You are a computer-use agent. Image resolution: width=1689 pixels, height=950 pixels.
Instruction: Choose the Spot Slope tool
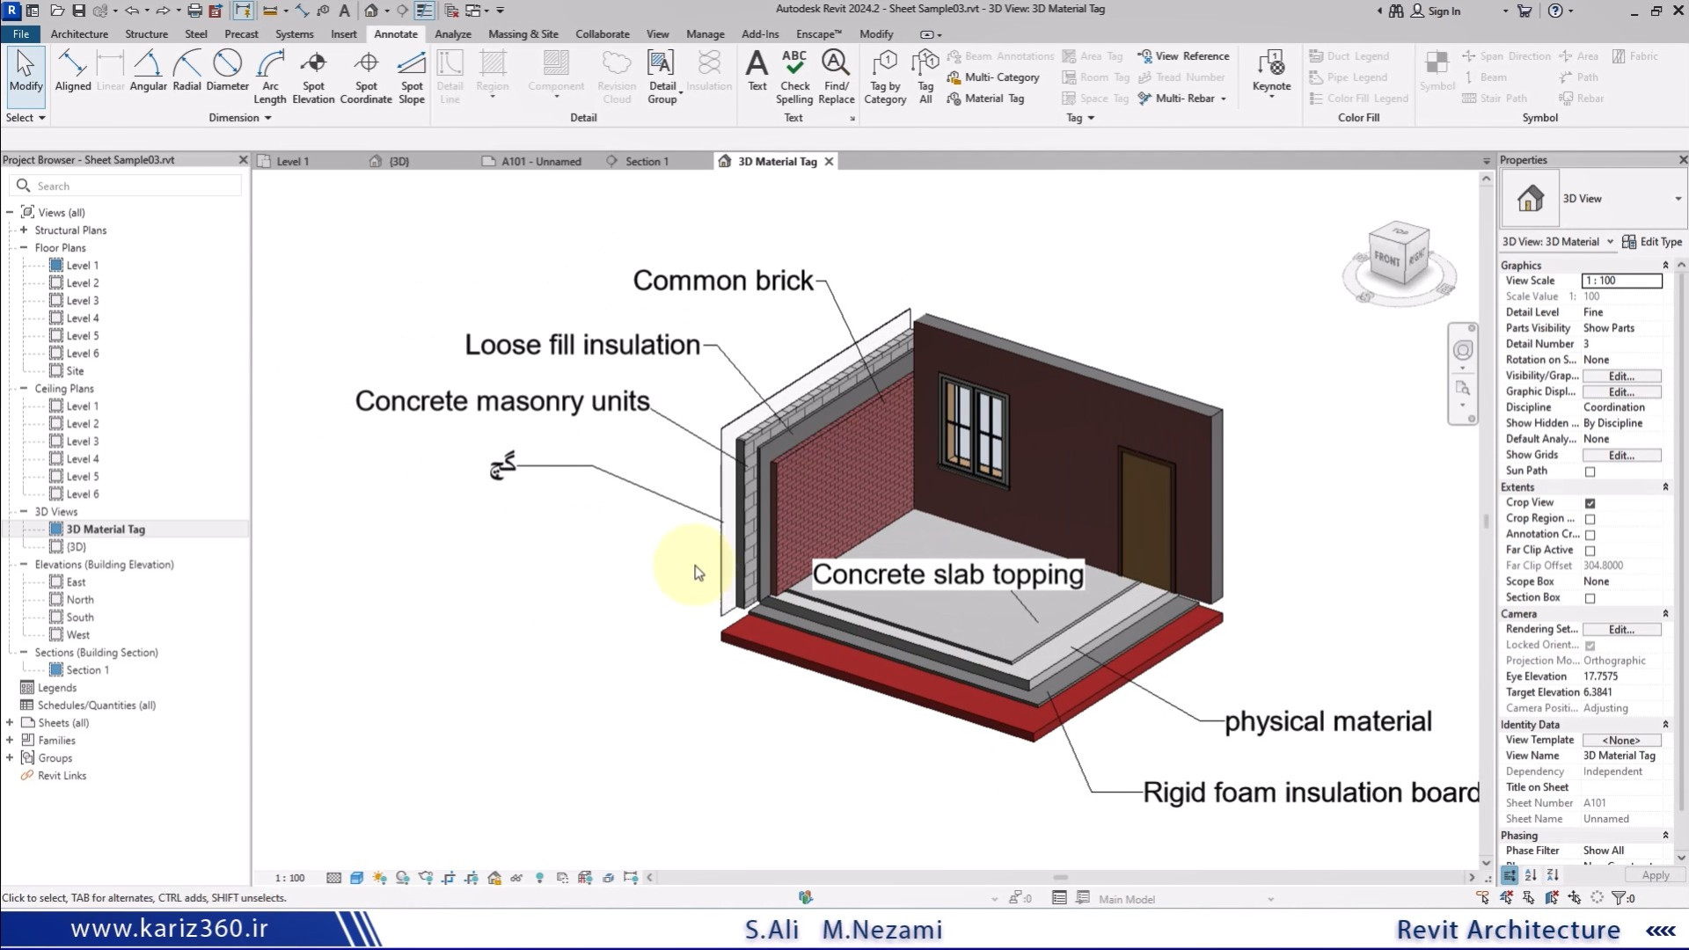[412, 77]
